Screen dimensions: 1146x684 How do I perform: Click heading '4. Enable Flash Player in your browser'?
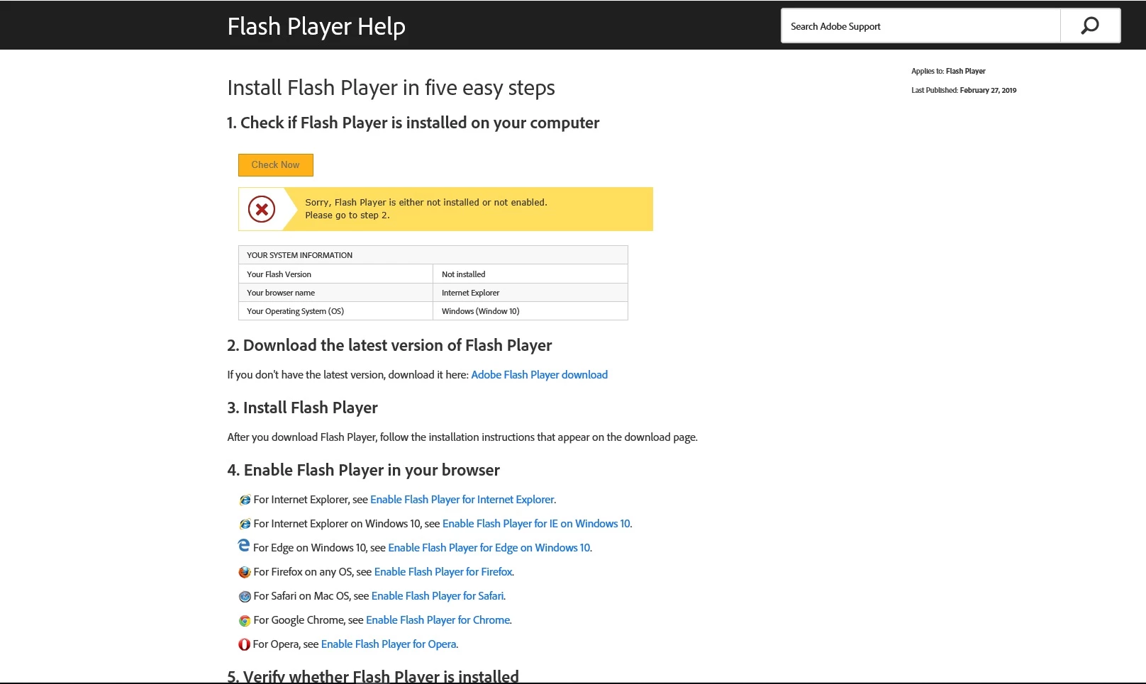click(x=363, y=470)
